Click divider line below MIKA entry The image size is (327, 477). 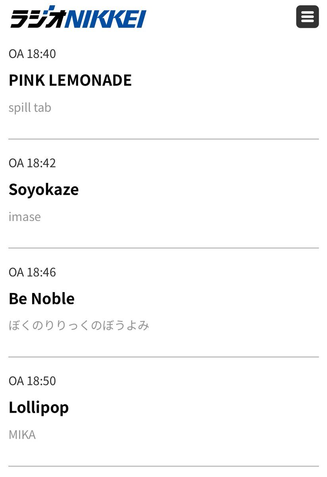click(x=163, y=466)
